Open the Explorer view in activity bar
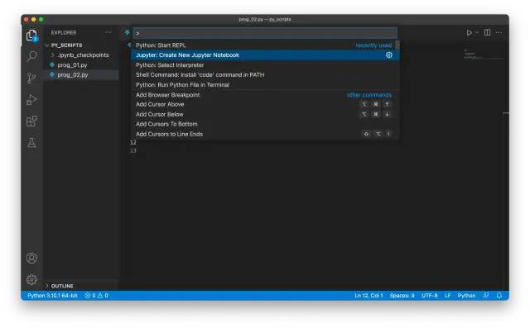Viewport: 530px width, 328px height. [31, 35]
